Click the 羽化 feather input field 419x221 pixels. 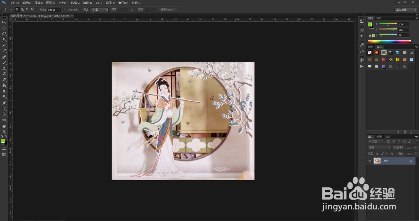(x=54, y=10)
